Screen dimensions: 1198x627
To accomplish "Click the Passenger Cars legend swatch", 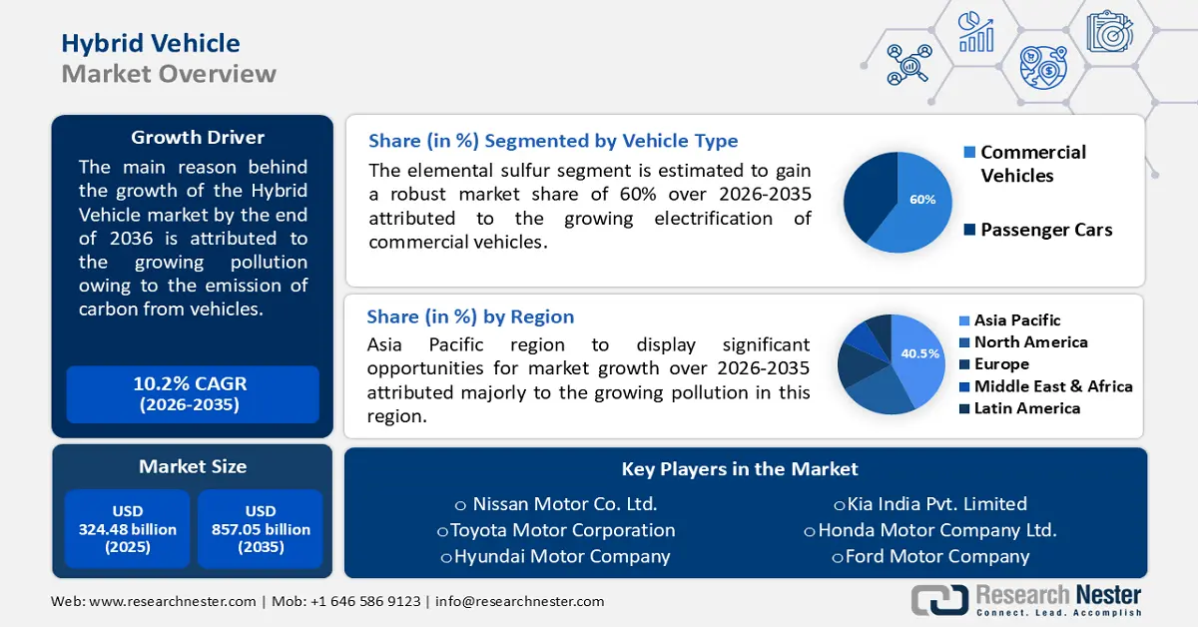I will click(968, 230).
